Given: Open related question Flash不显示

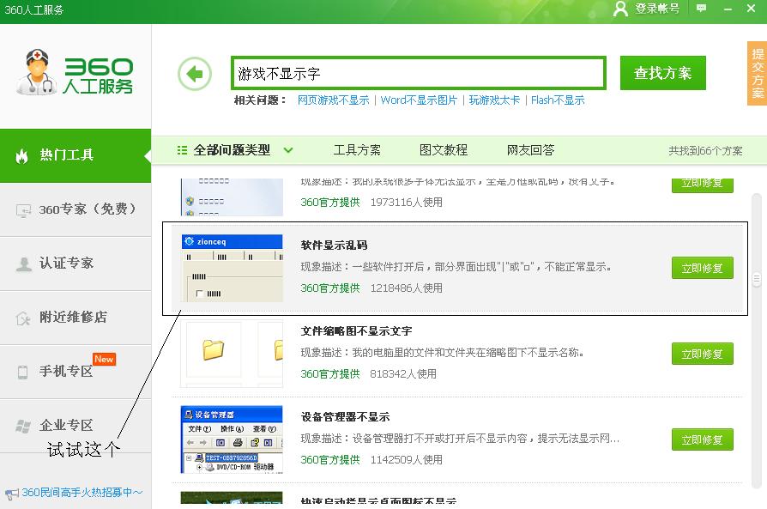Looking at the screenshot, I should [558, 100].
